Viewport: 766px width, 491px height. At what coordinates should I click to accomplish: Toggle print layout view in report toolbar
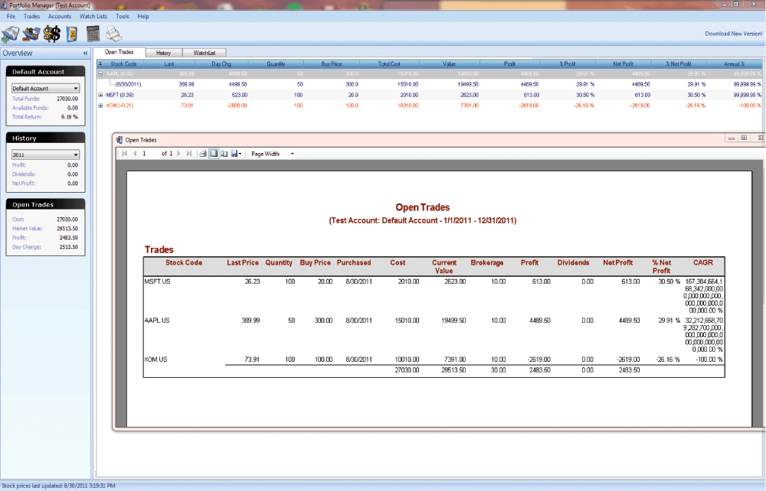point(214,154)
